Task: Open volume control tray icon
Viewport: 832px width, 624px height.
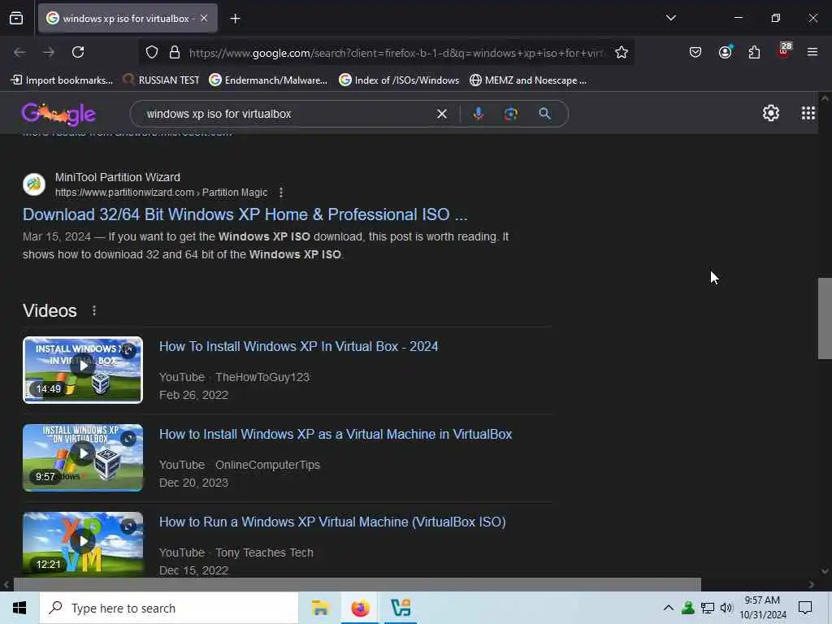Action: [x=726, y=608]
